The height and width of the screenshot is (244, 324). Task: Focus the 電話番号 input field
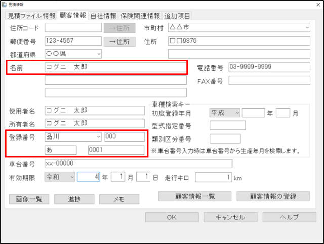269,67
